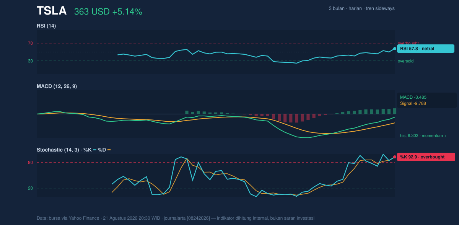The width and height of the screenshot is (459, 225).
Task: Click the Signal -9.788 value
Action: click(x=413, y=103)
